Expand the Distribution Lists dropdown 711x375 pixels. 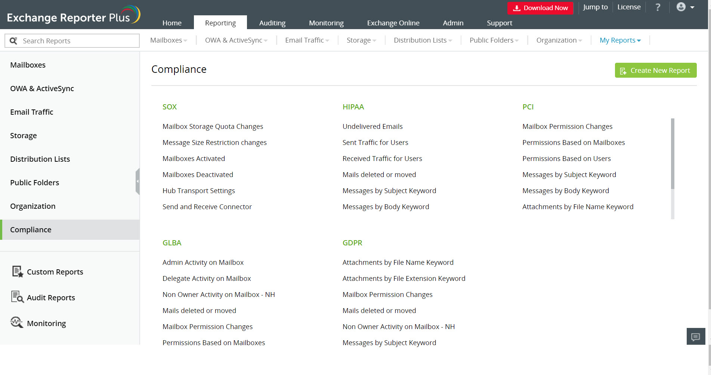423,40
